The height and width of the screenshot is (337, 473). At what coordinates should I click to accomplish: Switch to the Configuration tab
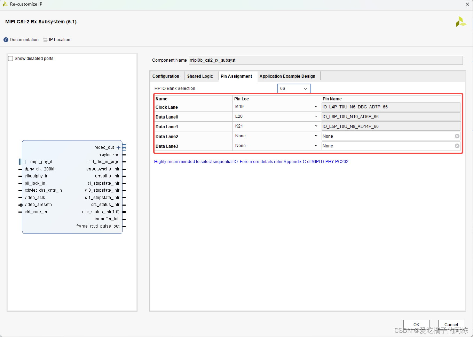[x=166, y=76]
